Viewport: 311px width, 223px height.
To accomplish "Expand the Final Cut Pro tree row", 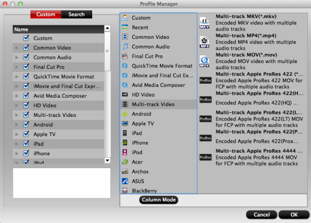I will click(17, 67).
